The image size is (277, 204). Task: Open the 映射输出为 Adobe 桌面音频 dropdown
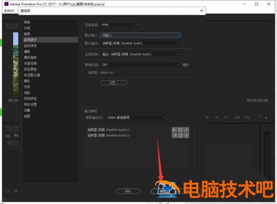[x=135, y=117]
